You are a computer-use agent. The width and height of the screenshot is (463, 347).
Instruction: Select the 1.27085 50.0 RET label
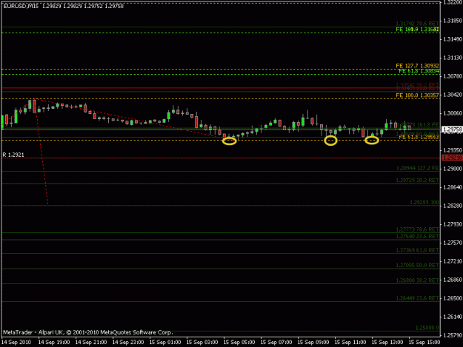point(417,265)
